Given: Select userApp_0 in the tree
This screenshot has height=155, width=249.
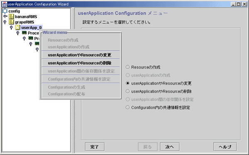Looking at the screenshot, I should click(32, 28).
